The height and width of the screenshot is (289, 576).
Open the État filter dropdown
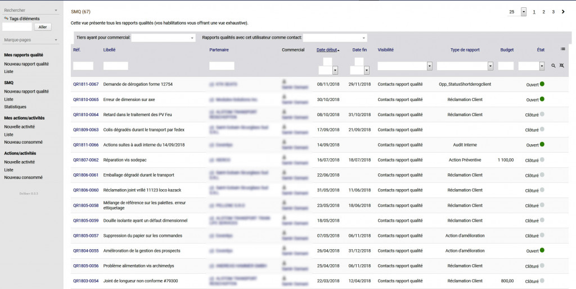[x=542, y=66]
